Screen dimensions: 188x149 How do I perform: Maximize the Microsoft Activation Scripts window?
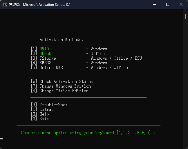168,5
